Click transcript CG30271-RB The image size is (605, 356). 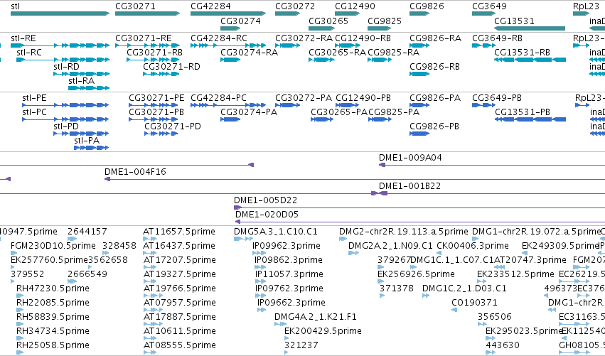coord(155,53)
